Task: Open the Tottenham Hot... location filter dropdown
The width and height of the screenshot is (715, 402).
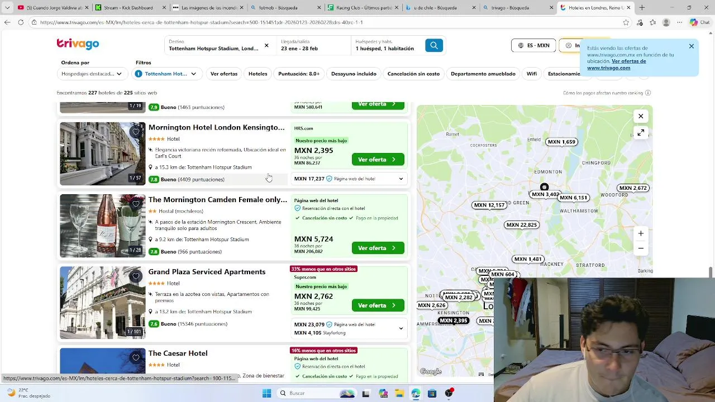Action: coord(166,74)
